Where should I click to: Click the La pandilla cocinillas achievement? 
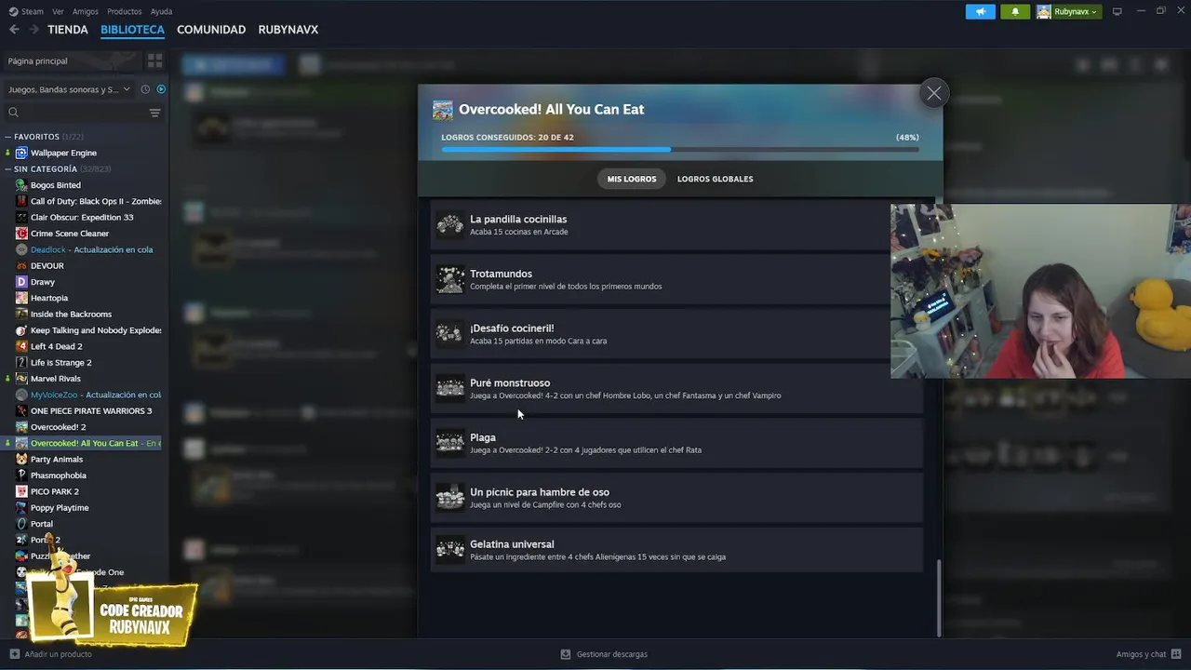[x=676, y=225]
